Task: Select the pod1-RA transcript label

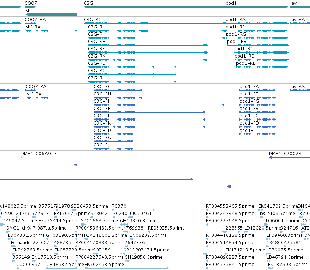Action: click(235, 20)
